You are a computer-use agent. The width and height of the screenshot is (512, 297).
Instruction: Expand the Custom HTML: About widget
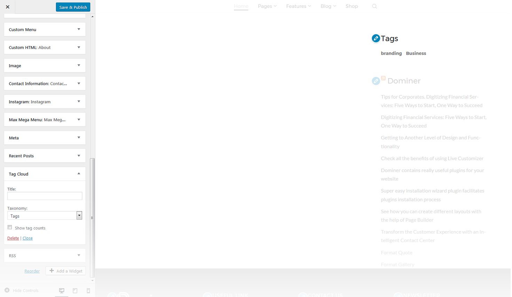[45, 48]
